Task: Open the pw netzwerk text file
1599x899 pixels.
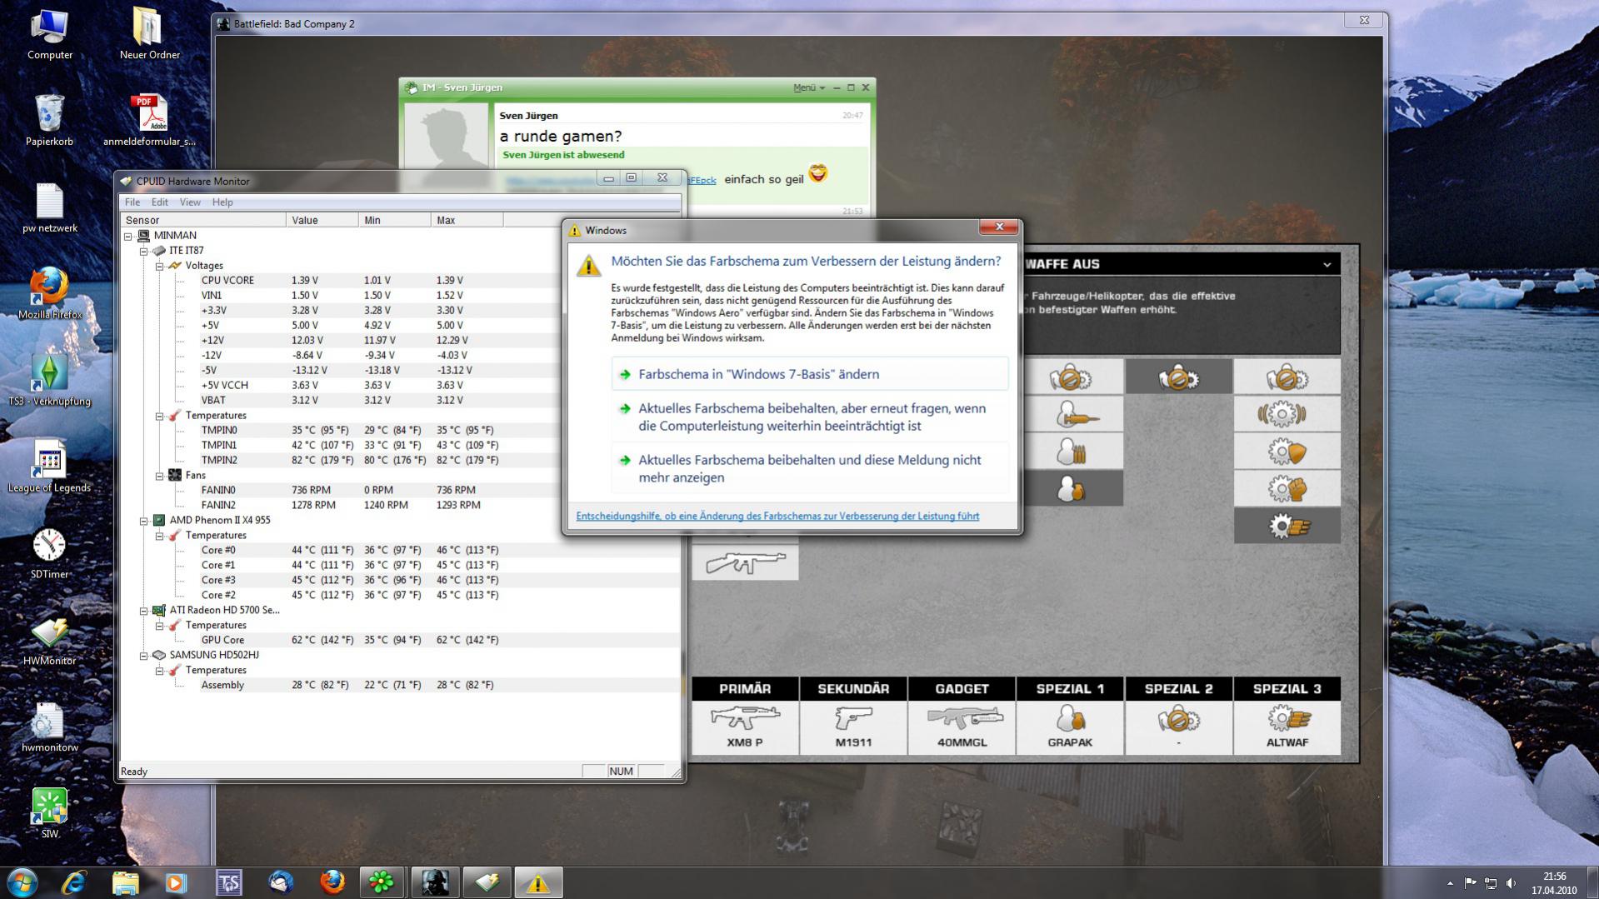Action: [x=49, y=207]
